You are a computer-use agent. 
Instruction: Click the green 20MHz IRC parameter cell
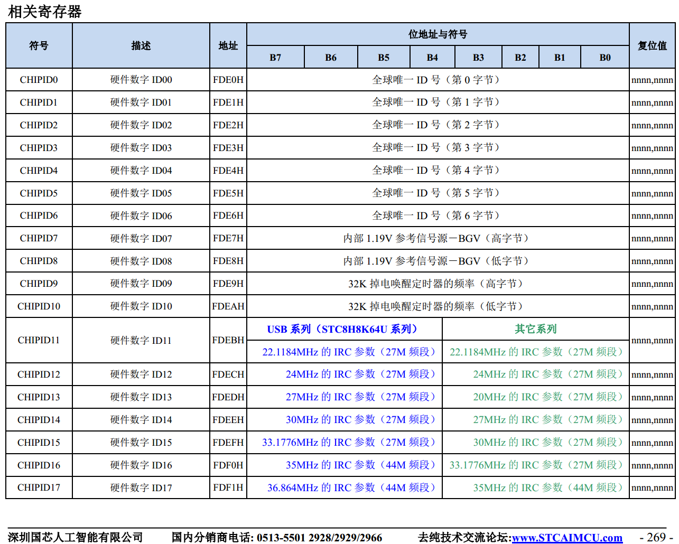(x=536, y=397)
